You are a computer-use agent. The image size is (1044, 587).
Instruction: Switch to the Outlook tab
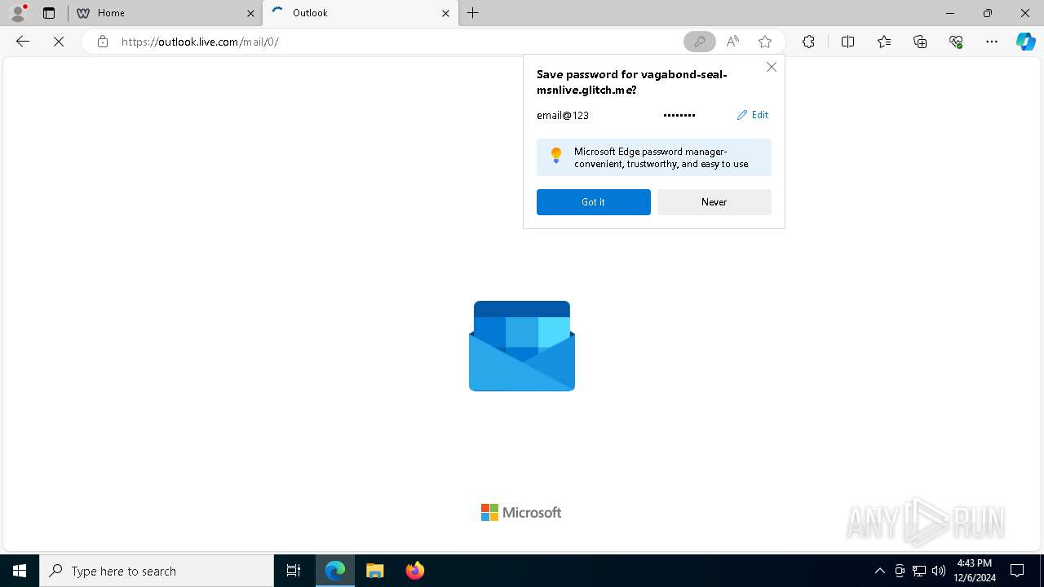coord(361,13)
